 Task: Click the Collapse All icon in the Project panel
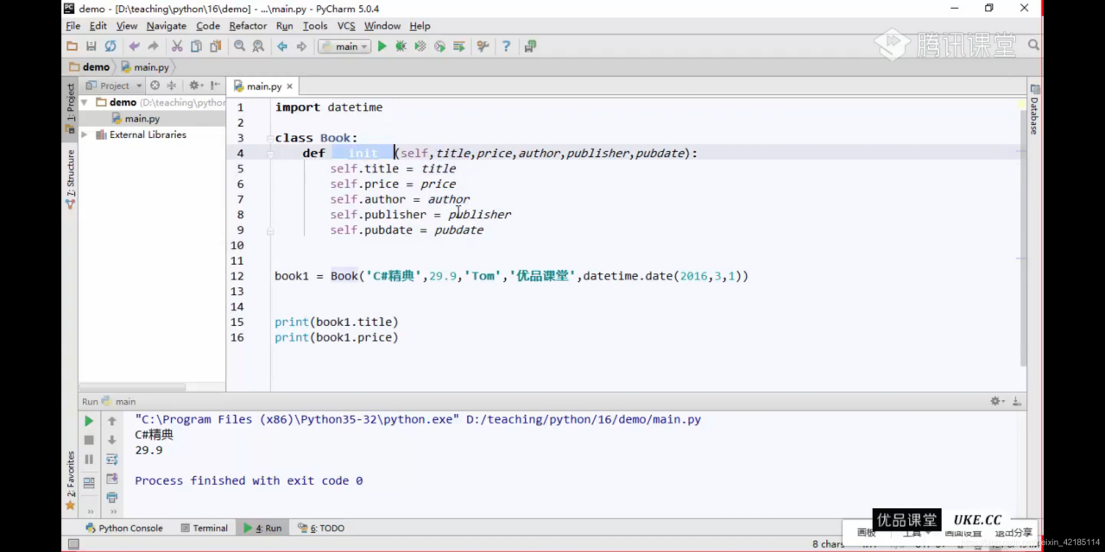(172, 85)
